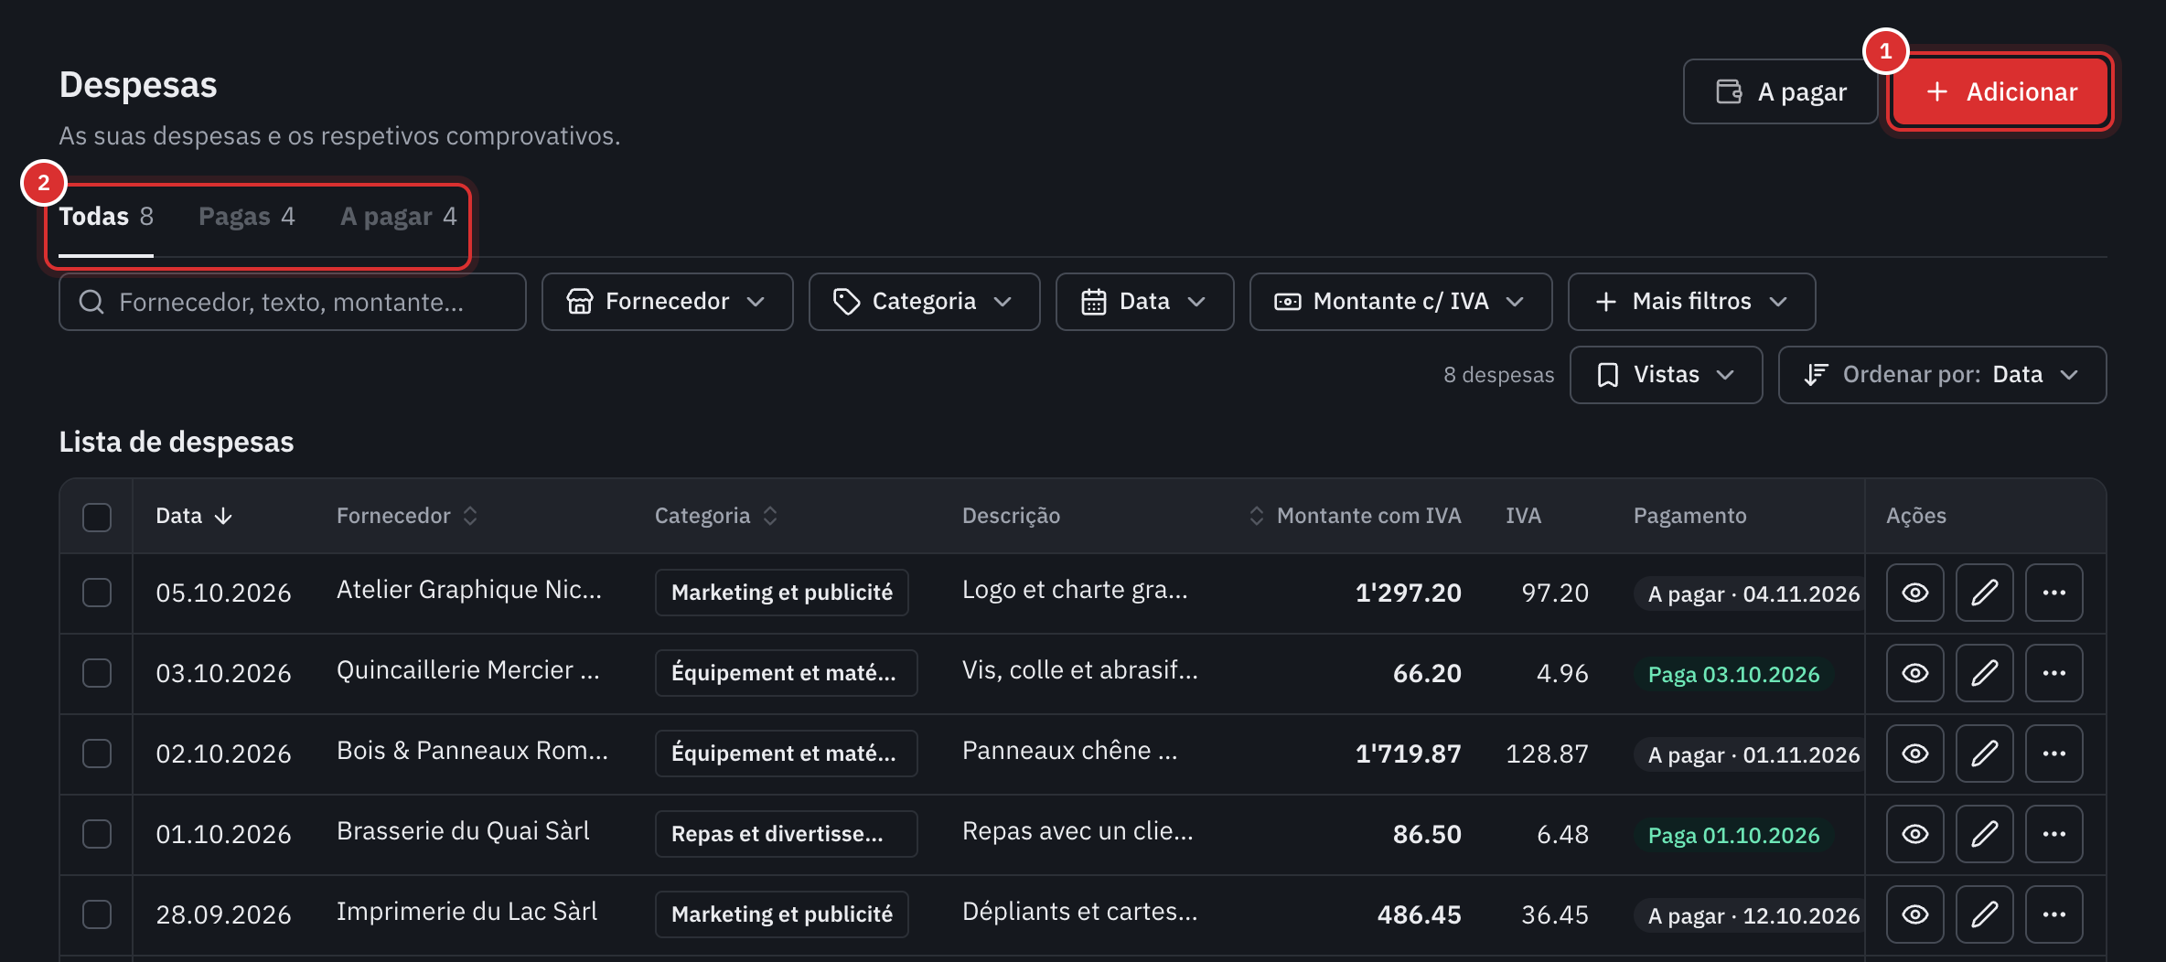The height and width of the screenshot is (962, 2166).
Task: Change the Ordenar por Data sorting
Action: (1942, 375)
